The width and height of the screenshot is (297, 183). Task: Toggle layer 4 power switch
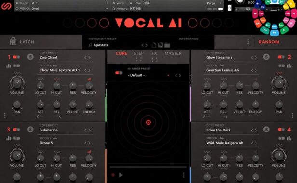[x=281, y=130]
